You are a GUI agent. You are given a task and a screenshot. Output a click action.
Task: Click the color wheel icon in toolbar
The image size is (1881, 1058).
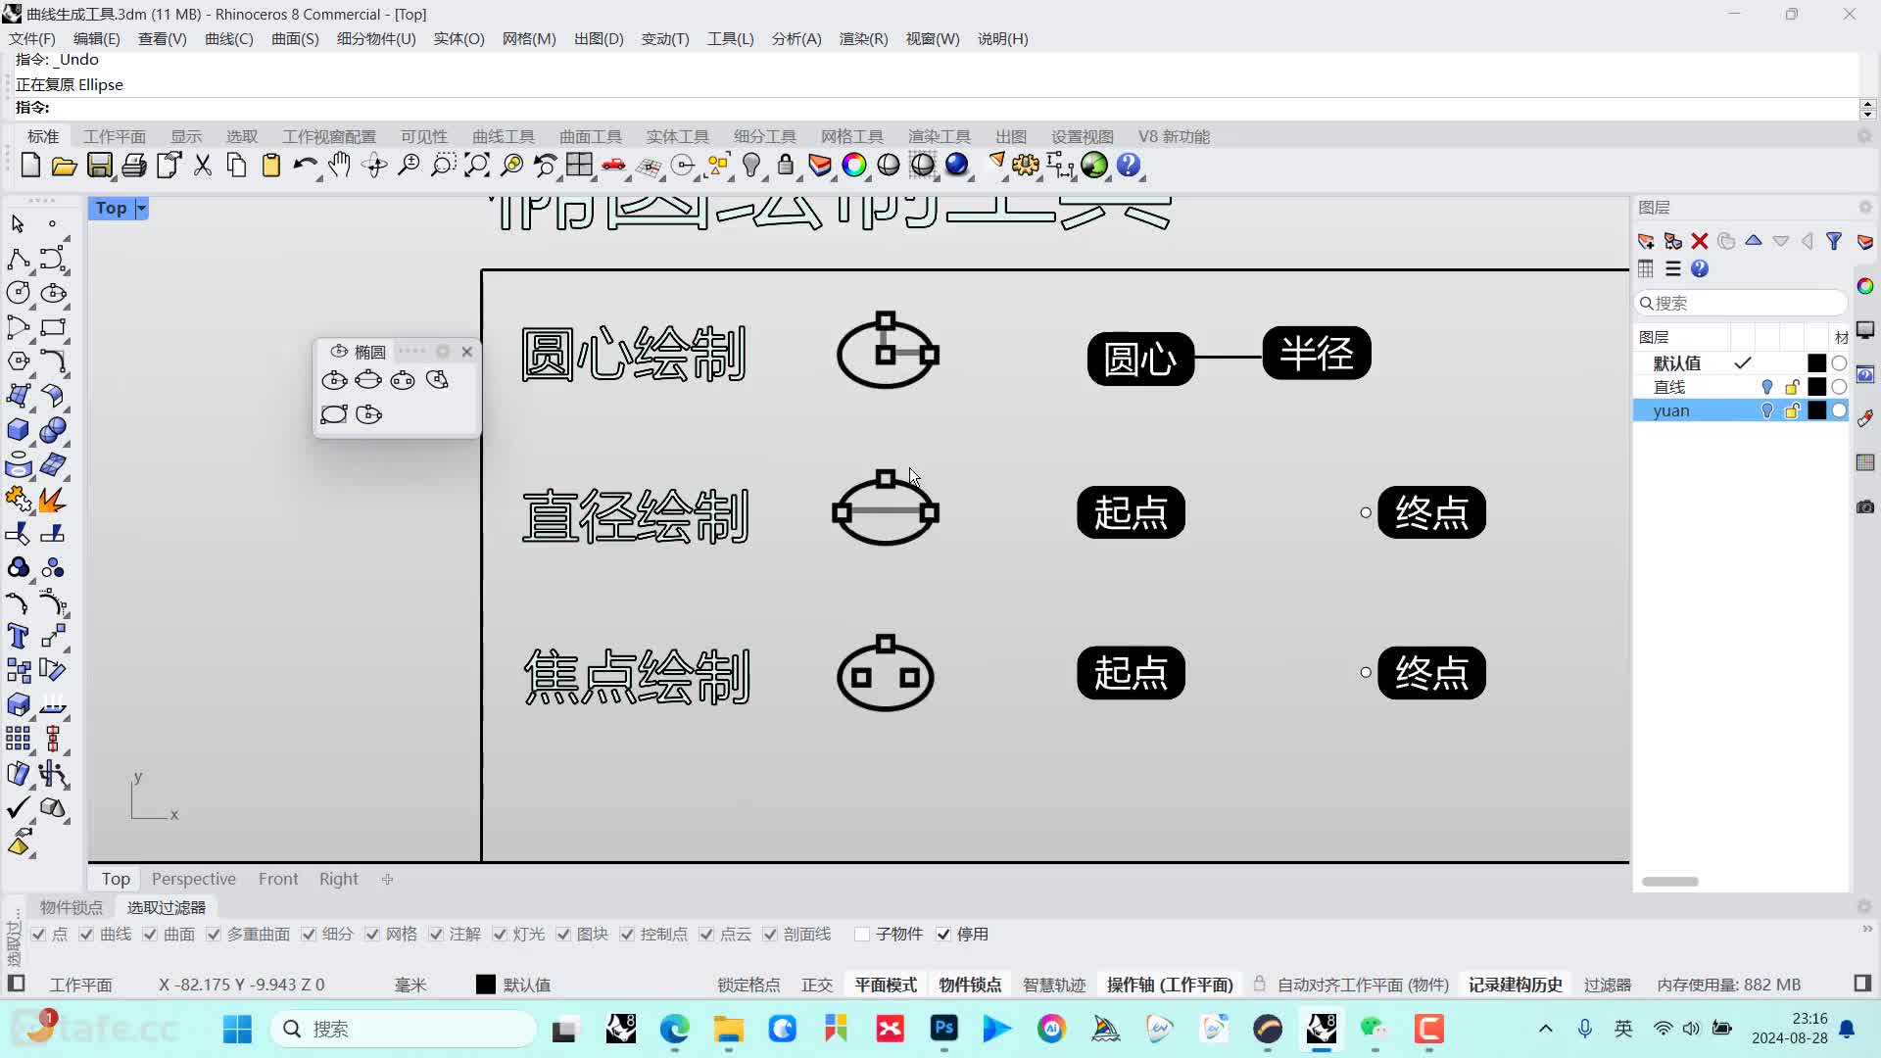click(854, 166)
